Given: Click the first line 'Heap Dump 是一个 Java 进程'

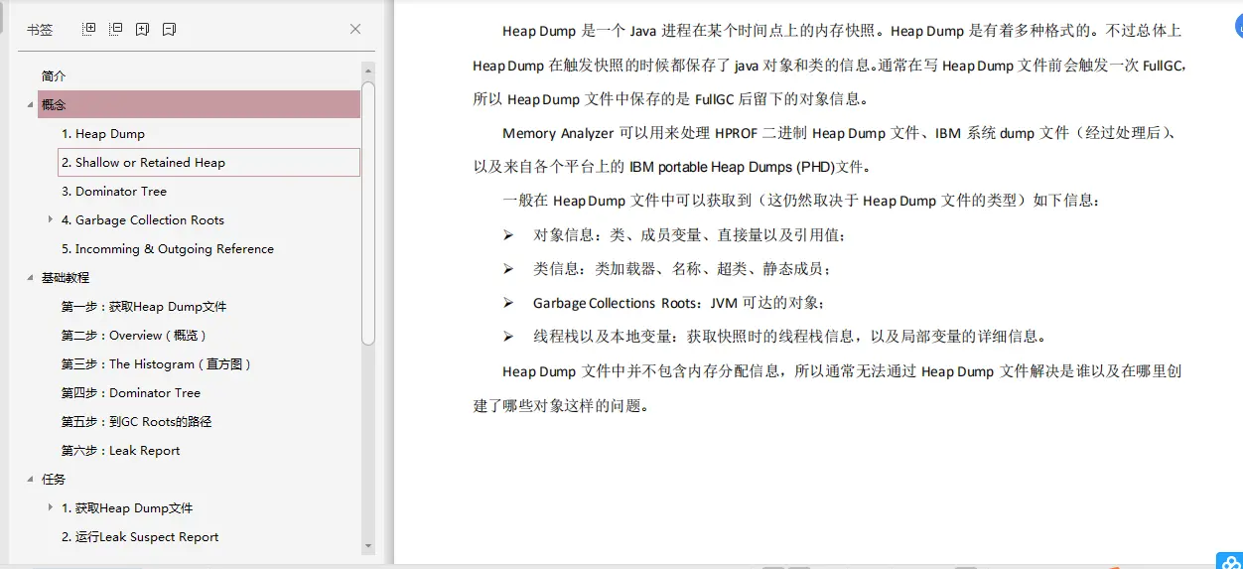Looking at the screenshot, I should pyautogui.click(x=842, y=32).
